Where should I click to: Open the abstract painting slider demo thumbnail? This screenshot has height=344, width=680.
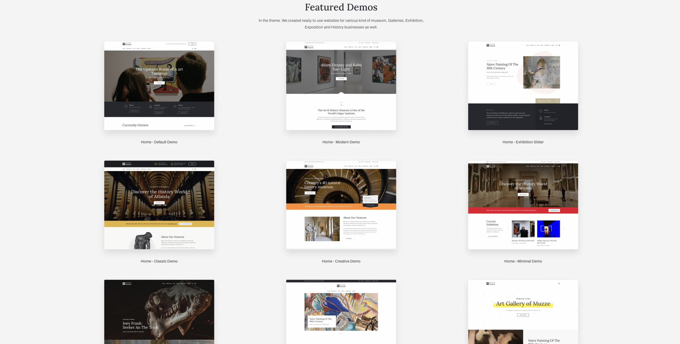tap(341, 312)
